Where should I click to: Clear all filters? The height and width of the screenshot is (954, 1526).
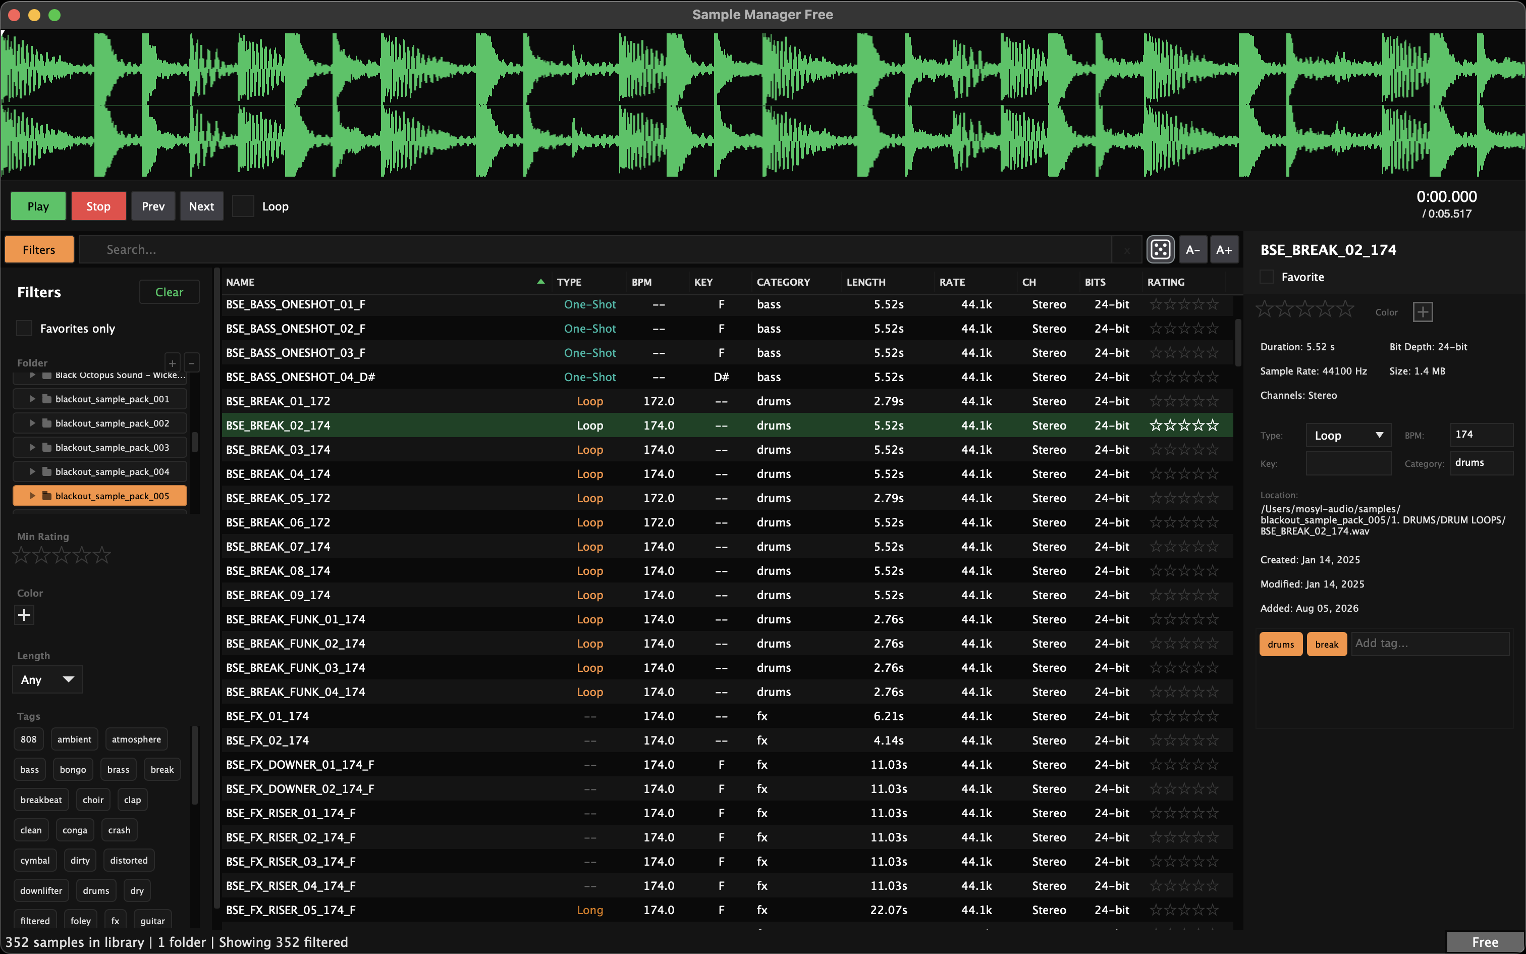pos(169,292)
